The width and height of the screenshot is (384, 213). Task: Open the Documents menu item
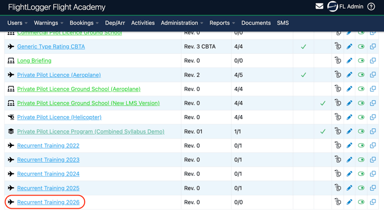point(256,23)
